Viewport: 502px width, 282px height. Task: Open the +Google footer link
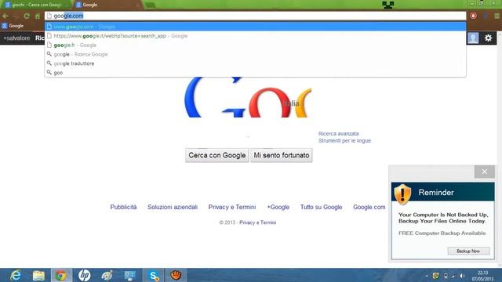pos(278,207)
